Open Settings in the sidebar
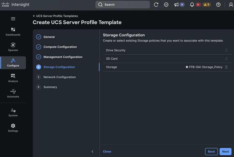234x157 pixels. 13,128
